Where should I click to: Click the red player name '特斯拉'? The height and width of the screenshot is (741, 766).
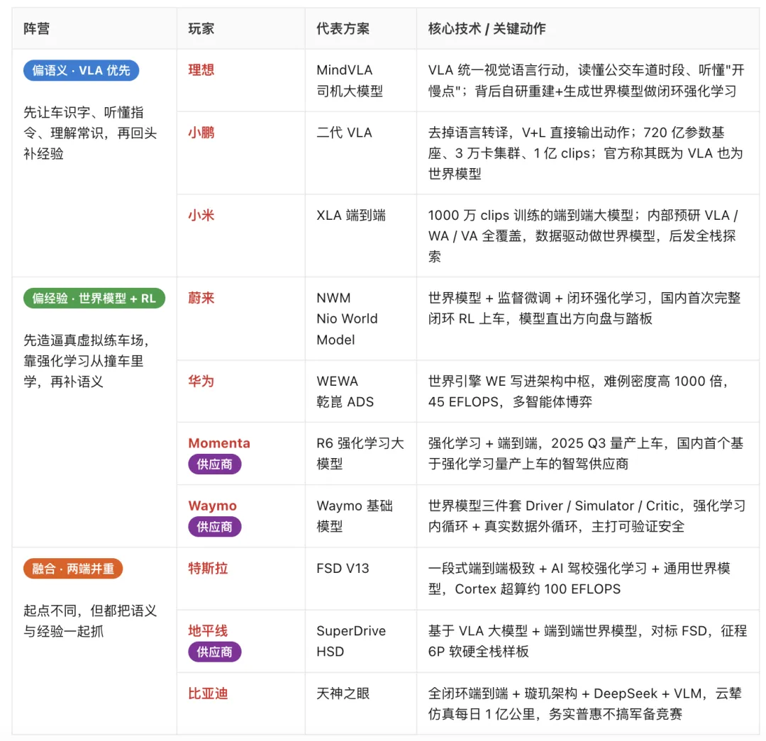click(208, 568)
